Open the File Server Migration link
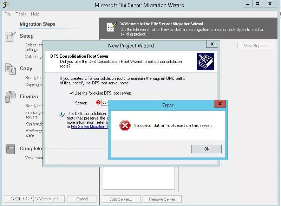 90,127
